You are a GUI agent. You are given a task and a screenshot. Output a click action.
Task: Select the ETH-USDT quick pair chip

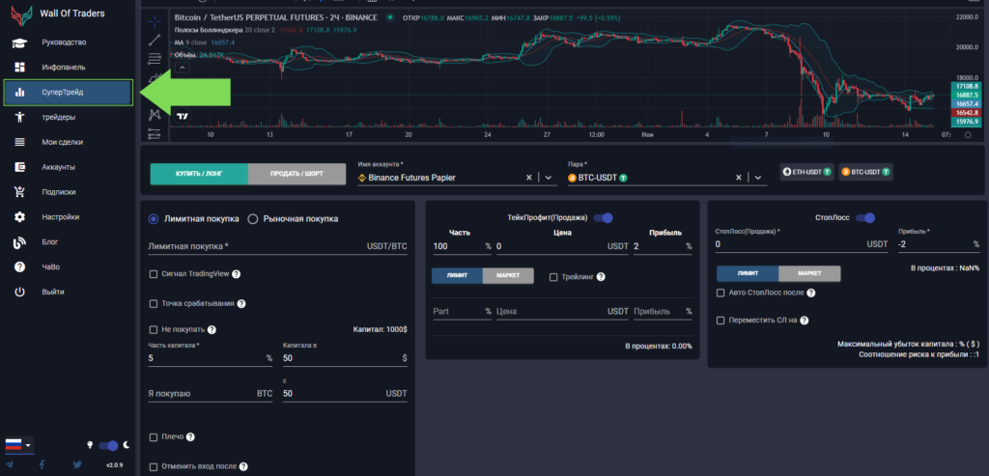tap(806, 172)
